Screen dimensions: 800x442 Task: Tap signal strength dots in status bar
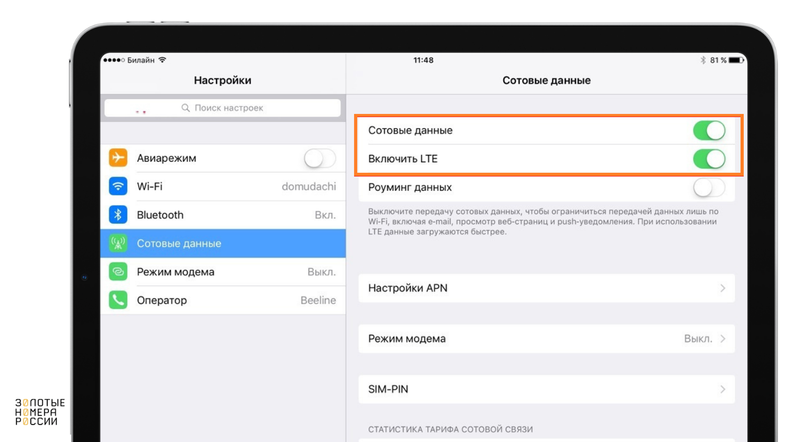pos(114,60)
